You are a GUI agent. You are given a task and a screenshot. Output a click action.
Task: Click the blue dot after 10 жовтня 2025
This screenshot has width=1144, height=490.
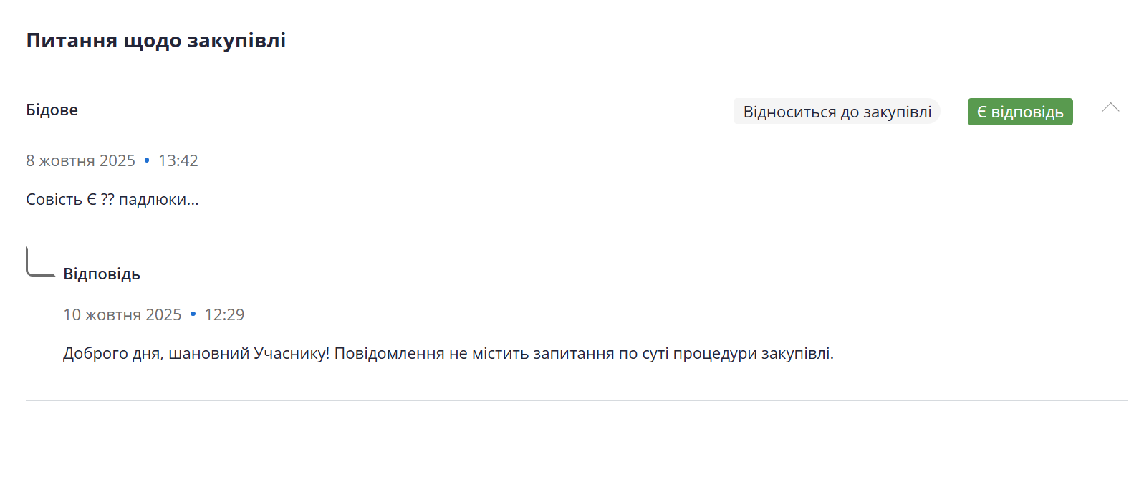coord(193,314)
